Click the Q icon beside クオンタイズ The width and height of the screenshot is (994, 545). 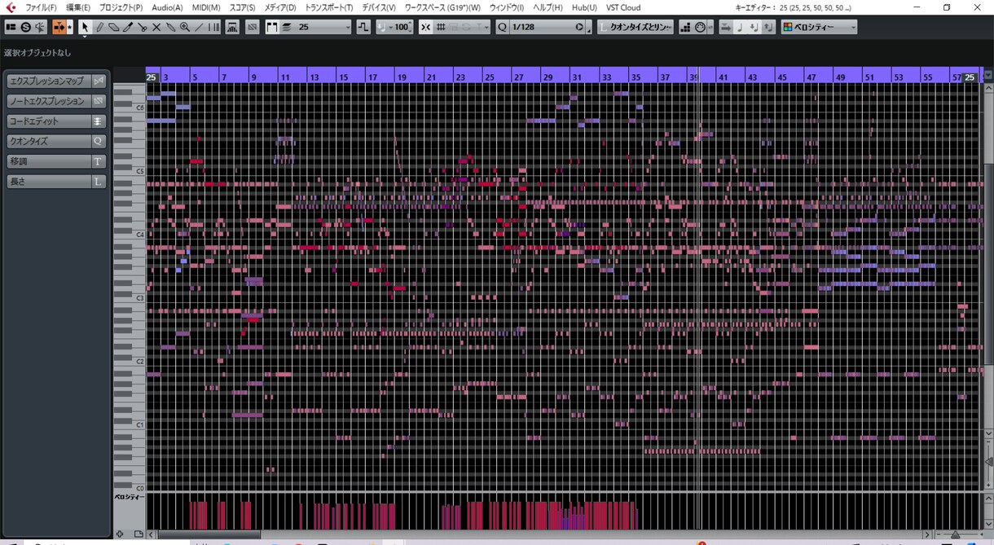click(x=99, y=141)
